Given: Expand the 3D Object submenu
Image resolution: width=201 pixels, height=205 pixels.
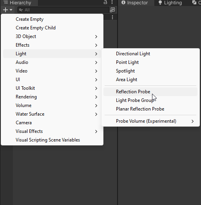Looking at the screenshot, I should [x=52, y=36].
